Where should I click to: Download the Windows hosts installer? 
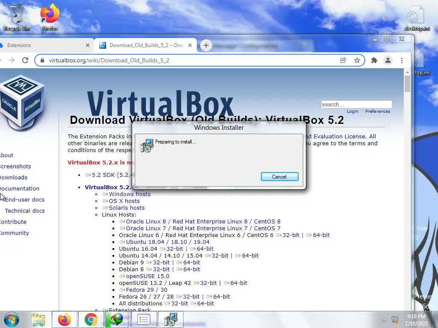point(127,194)
